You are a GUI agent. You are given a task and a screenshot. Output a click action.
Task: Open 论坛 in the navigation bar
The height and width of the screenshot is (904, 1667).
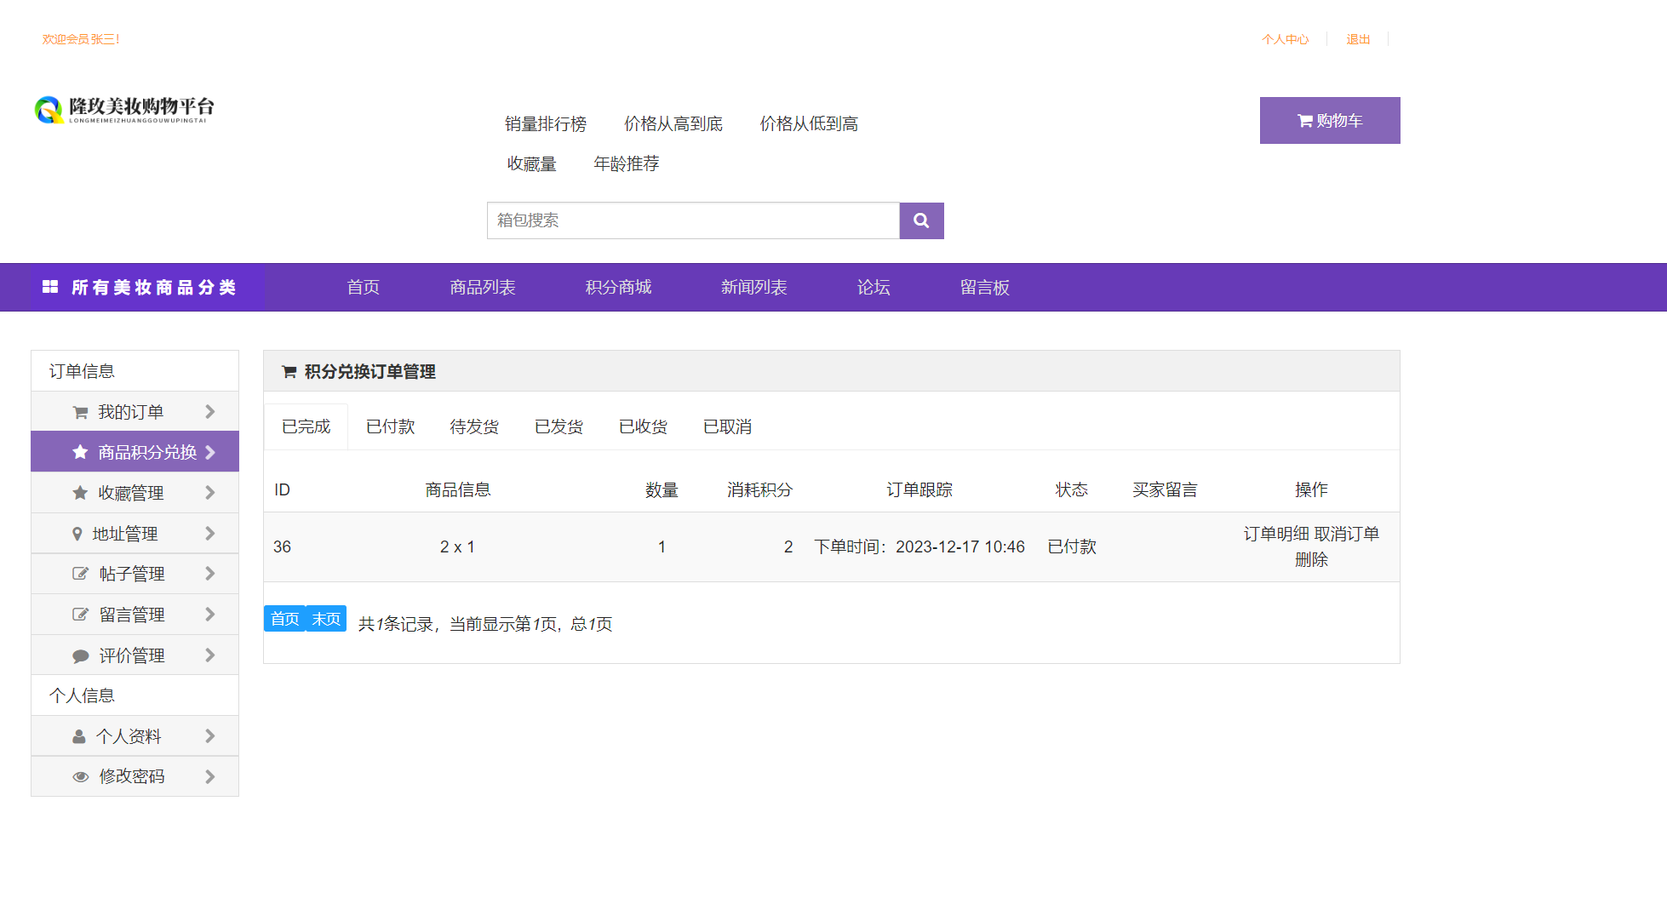[874, 288]
